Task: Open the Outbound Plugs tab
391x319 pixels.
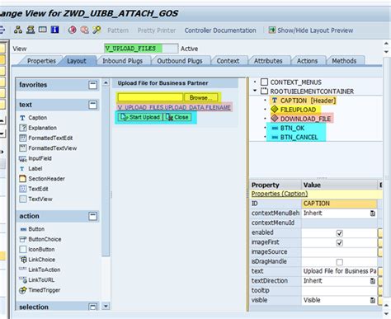Action: point(180,61)
